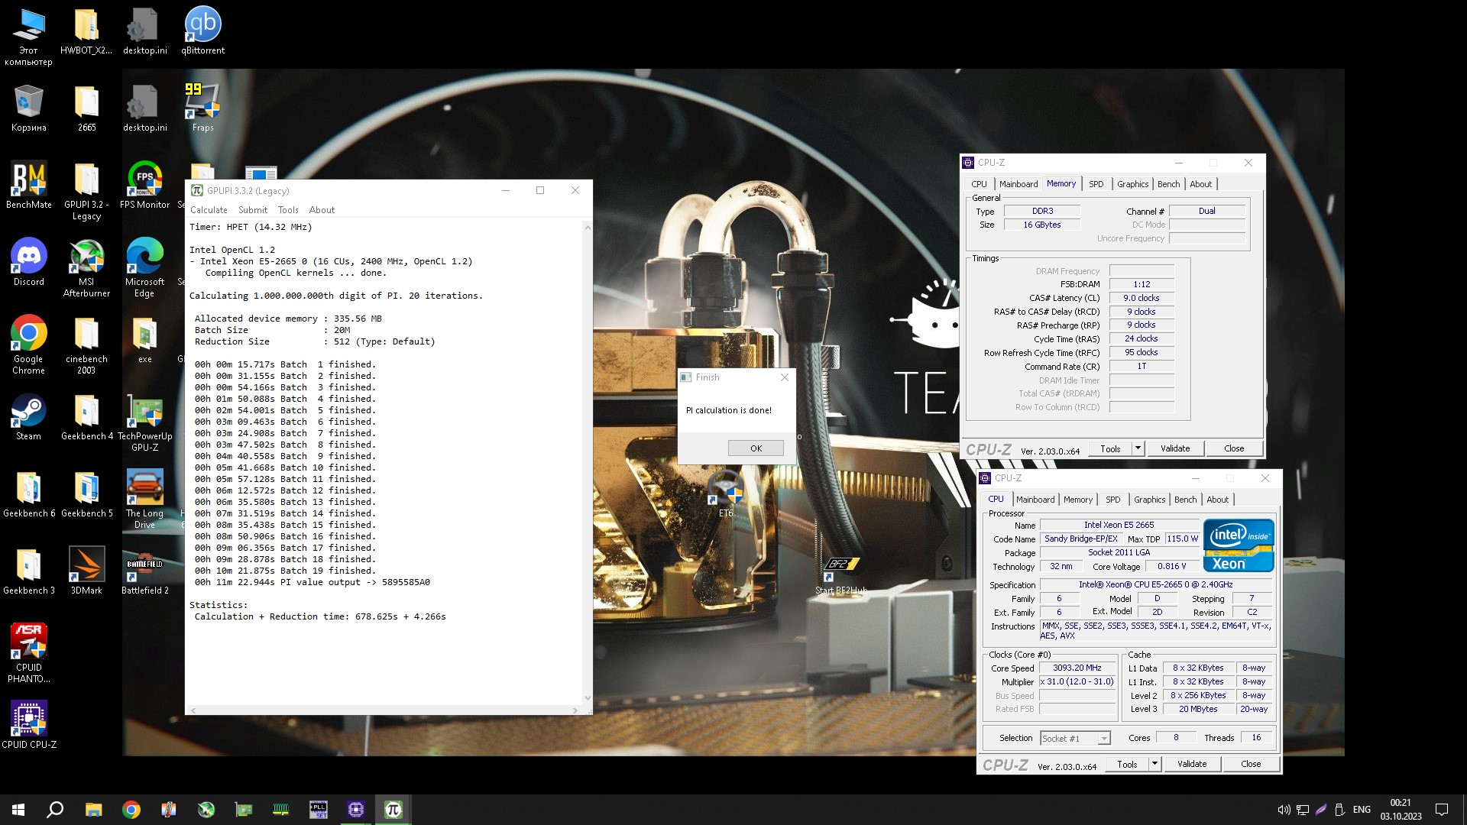Open Start BF2Hub shortcut
The image size is (1467, 825).
click(840, 575)
